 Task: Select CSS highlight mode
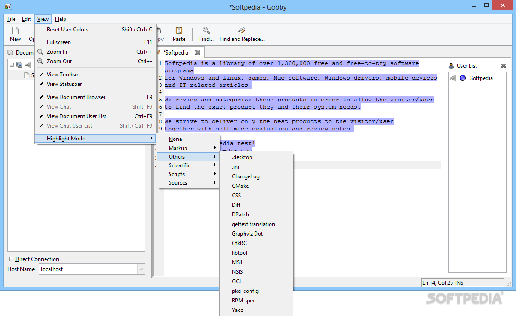tap(256, 196)
